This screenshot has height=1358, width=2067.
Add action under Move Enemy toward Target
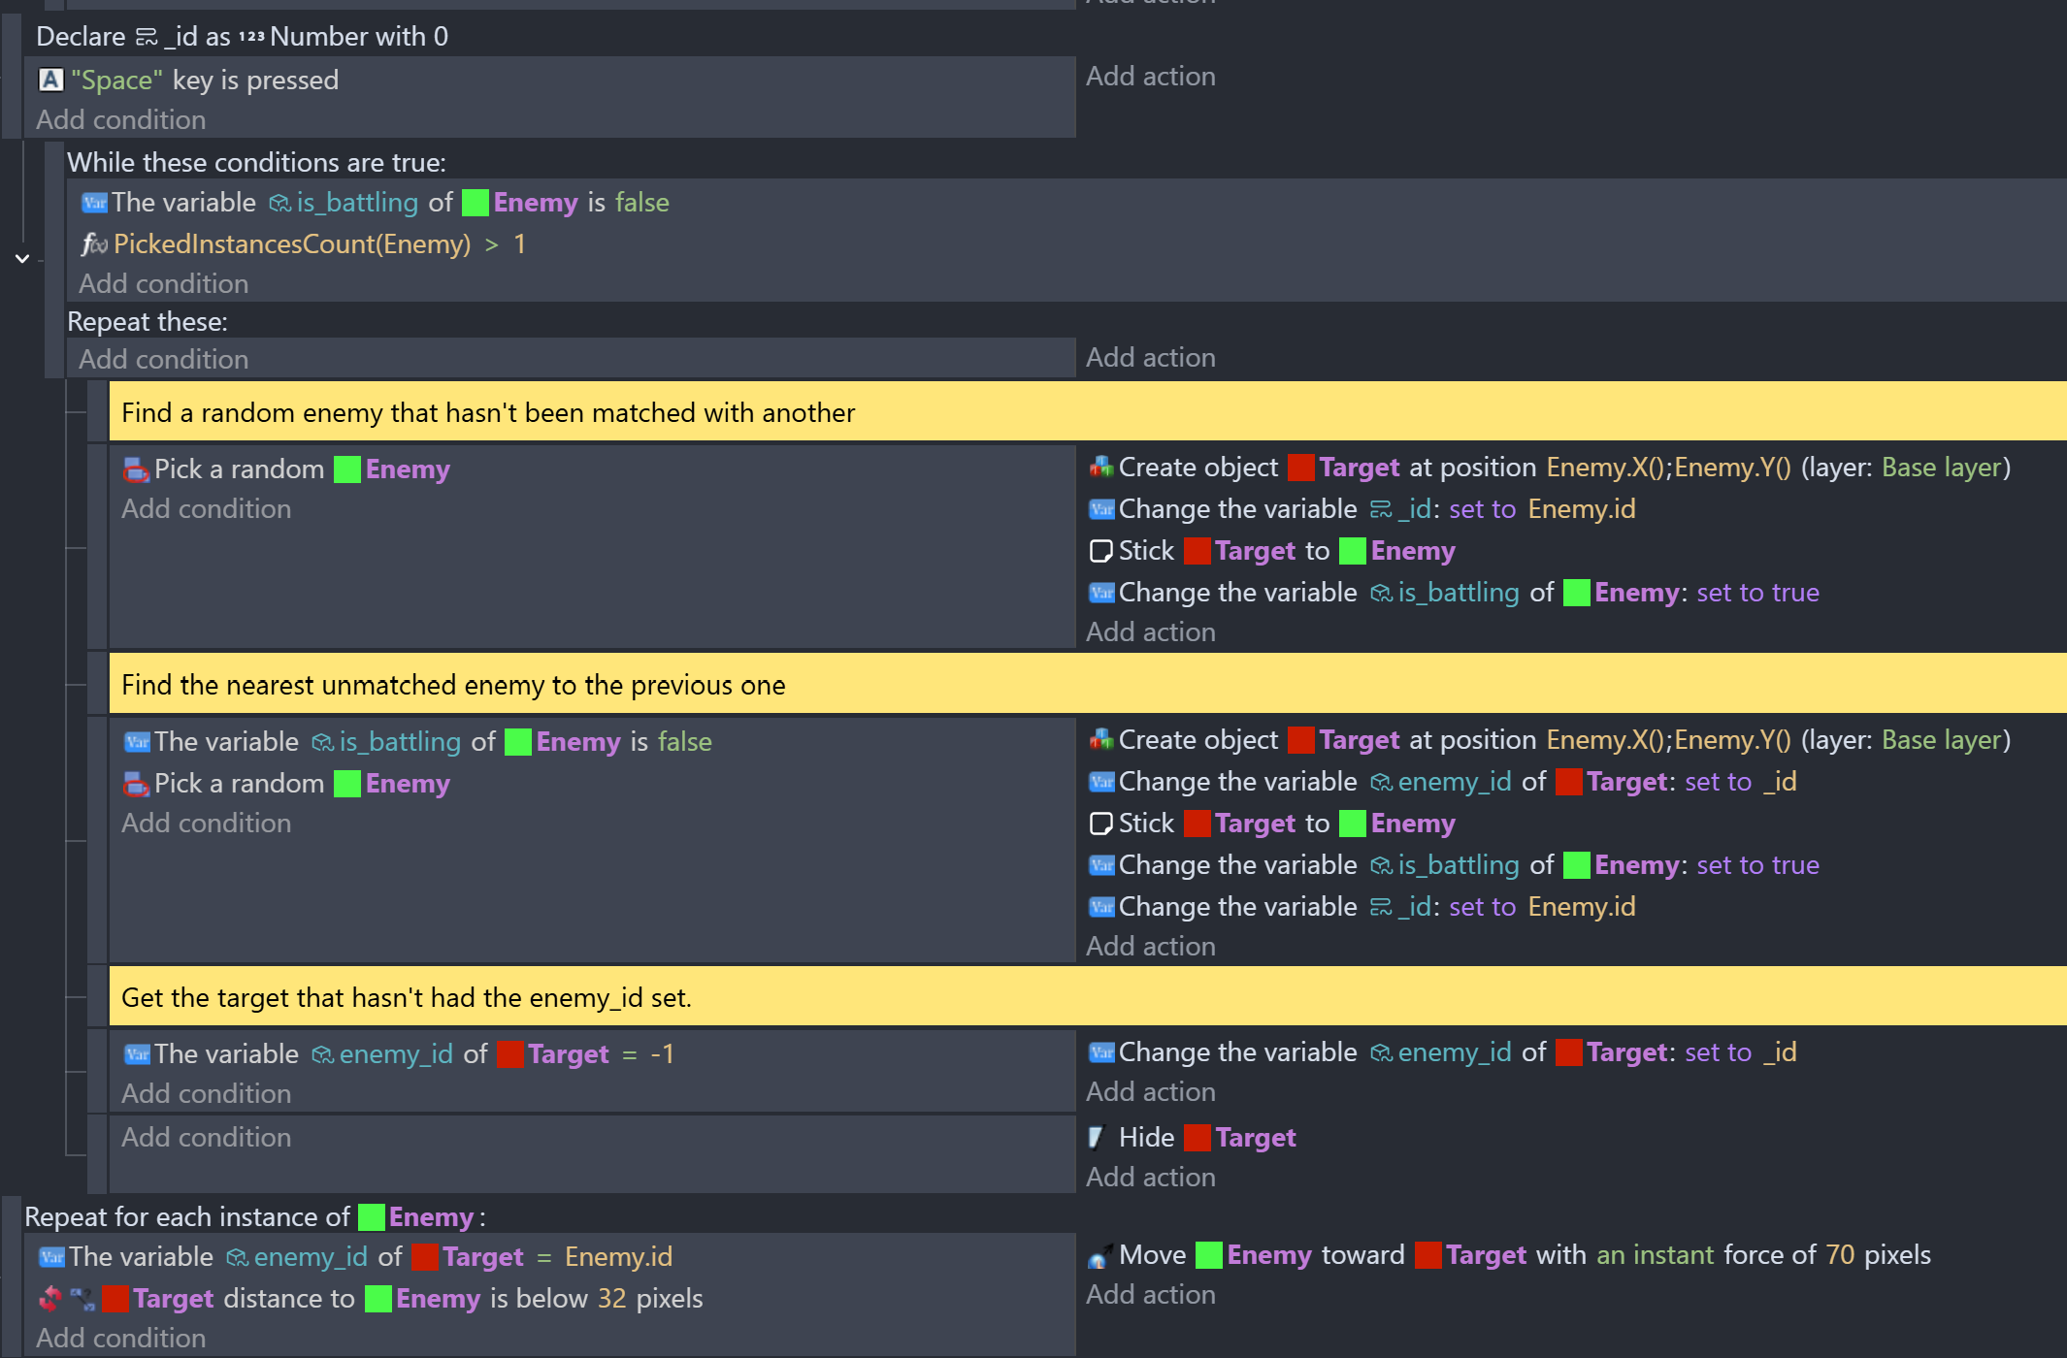click(1150, 1294)
